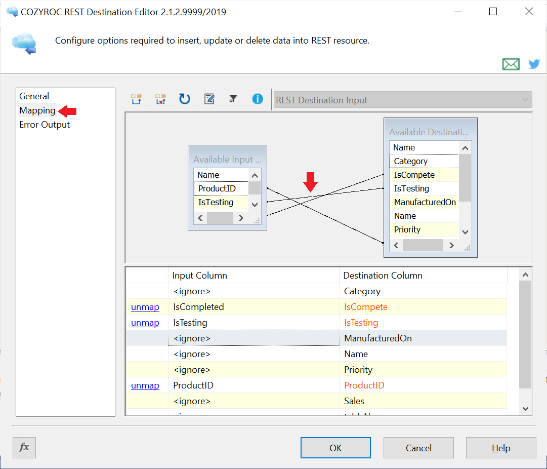The width and height of the screenshot is (547, 469).
Task: Click the filter funnel toolbar icon
Action: (233, 99)
